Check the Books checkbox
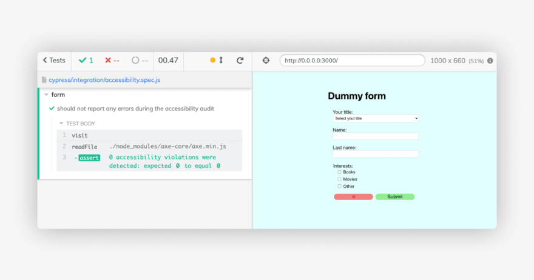The width and height of the screenshot is (534, 280). click(339, 172)
